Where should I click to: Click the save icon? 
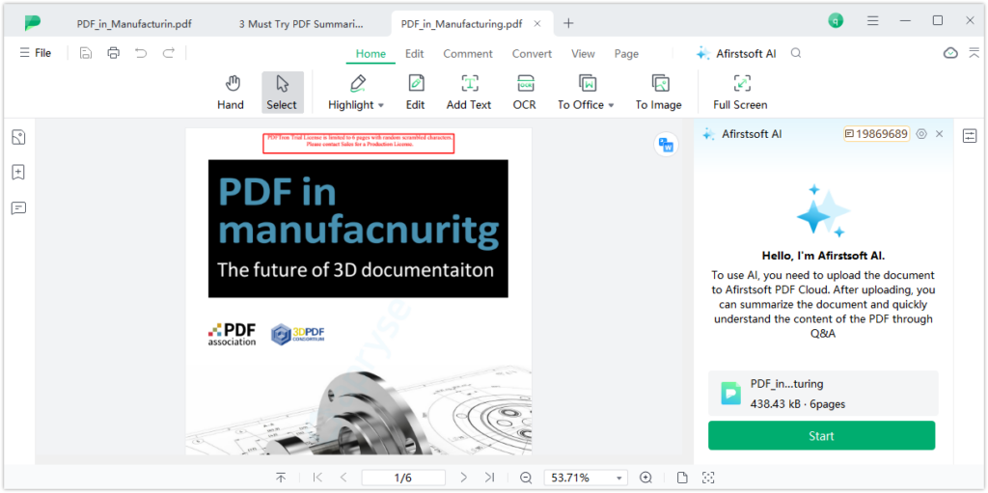tap(86, 53)
